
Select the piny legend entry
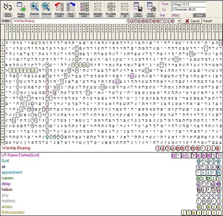point(5,195)
